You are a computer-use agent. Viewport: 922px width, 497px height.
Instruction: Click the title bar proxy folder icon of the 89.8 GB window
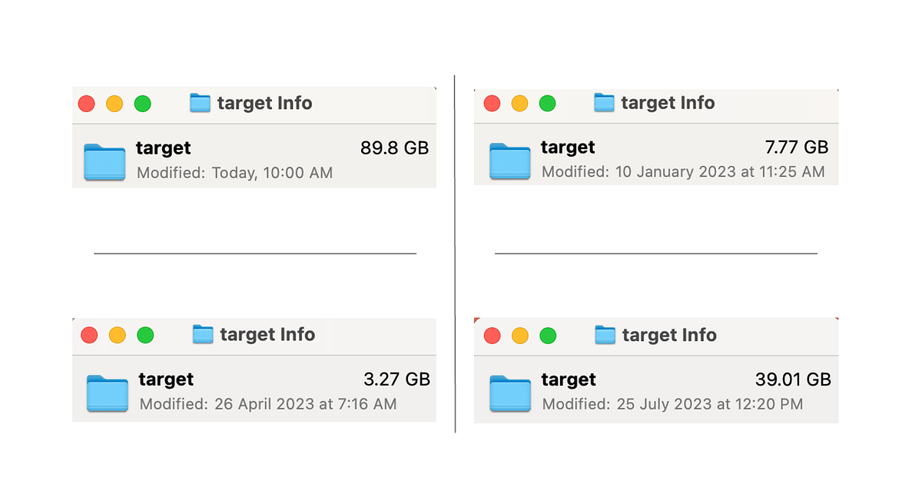point(200,103)
